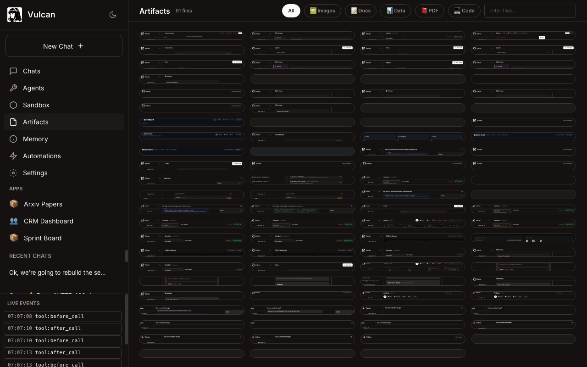This screenshot has width=587, height=367.
Task: Toggle dark mode with the moon icon
Action: tap(113, 15)
